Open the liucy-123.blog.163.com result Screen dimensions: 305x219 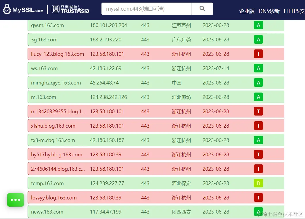(x=57, y=54)
